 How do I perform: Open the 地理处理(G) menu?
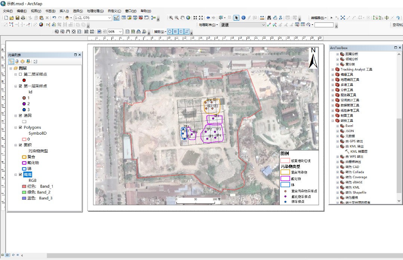(x=95, y=11)
